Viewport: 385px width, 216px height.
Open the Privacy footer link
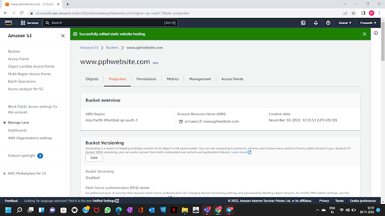point(324,201)
